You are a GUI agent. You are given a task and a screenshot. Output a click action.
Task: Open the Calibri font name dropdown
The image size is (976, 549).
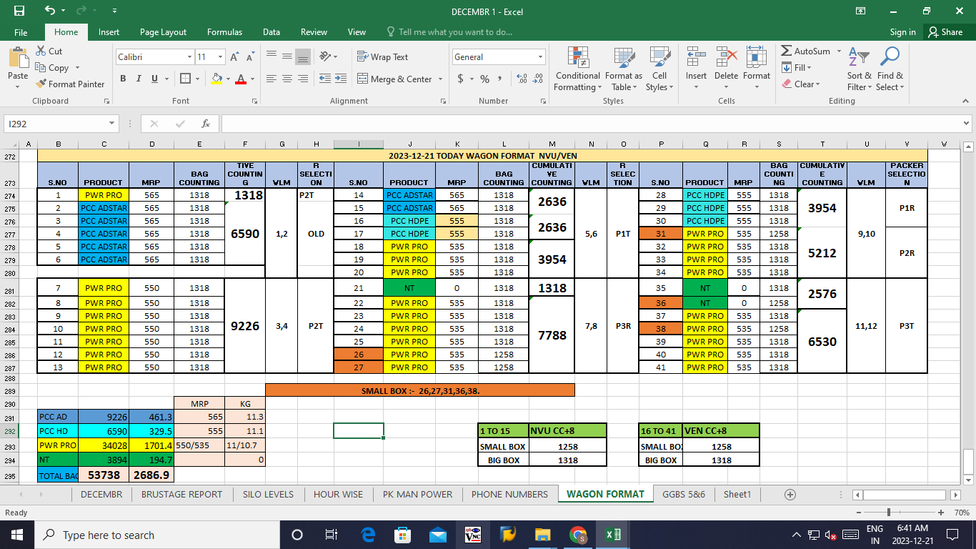coord(189,57)
